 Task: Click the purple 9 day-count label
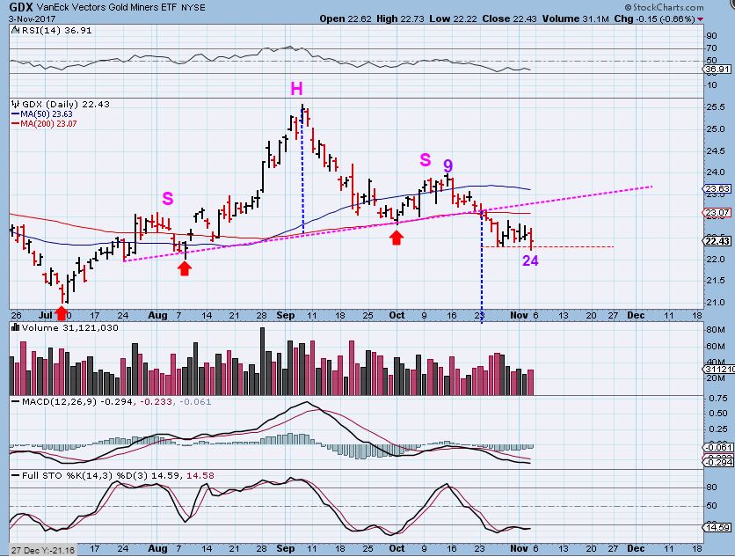(x=448, y=165)
